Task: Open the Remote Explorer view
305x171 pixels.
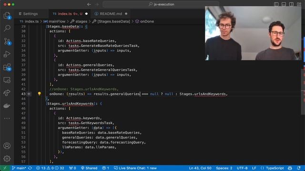Action: pos(7,80)
